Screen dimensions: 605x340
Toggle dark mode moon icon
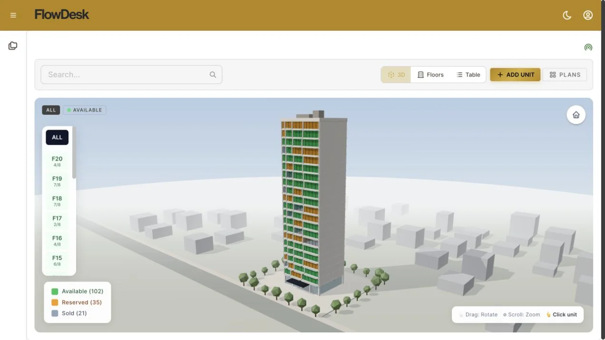567,15
